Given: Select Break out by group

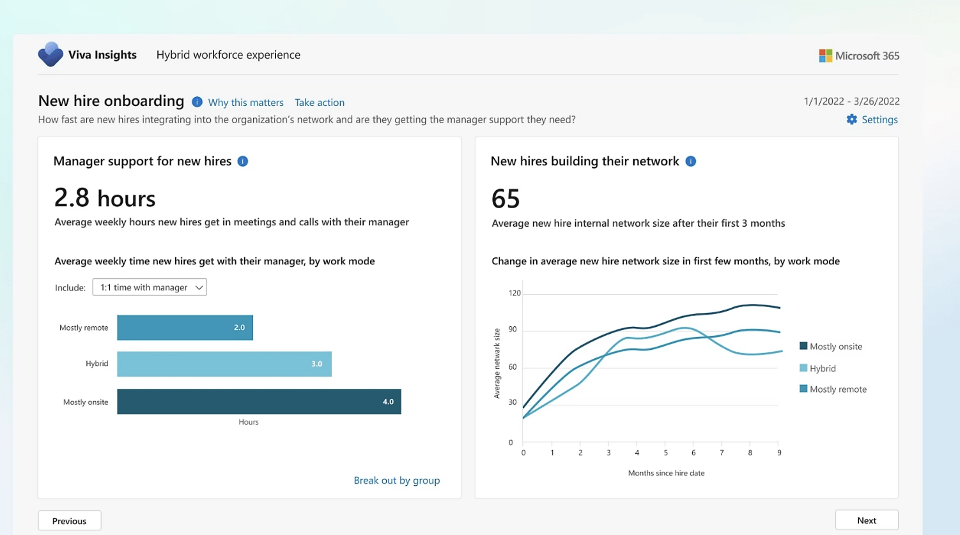Looking at the screenshot, I should (x=396, y=480).
